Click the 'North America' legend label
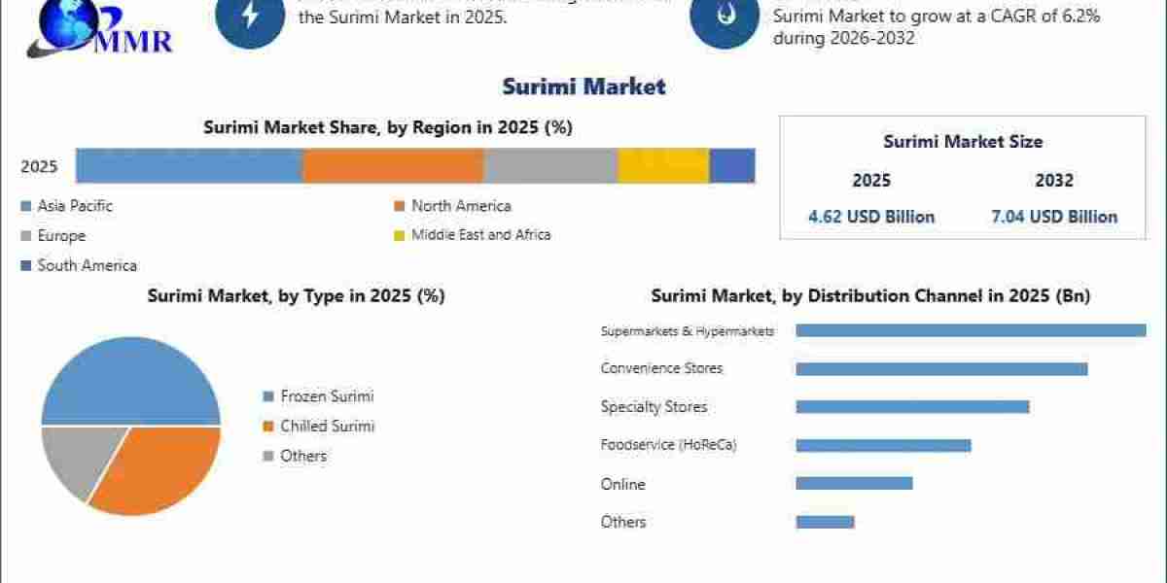 (461, 206)
